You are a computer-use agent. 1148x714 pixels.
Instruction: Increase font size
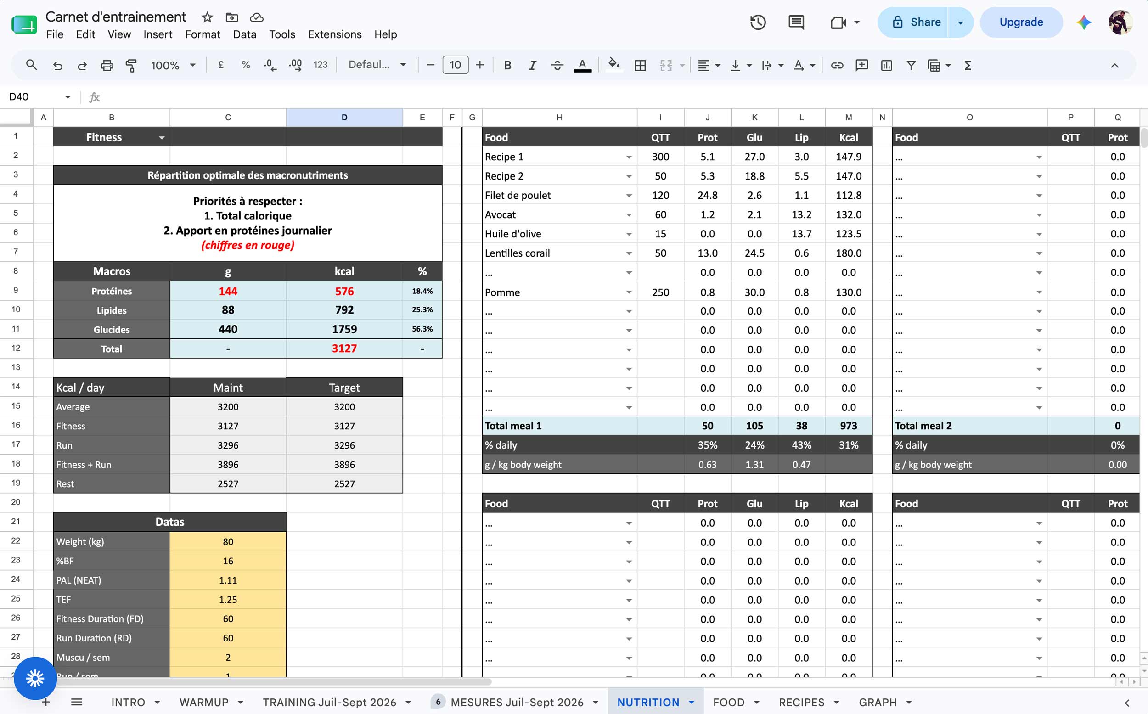pyautogui.click(x=480, y=65)
